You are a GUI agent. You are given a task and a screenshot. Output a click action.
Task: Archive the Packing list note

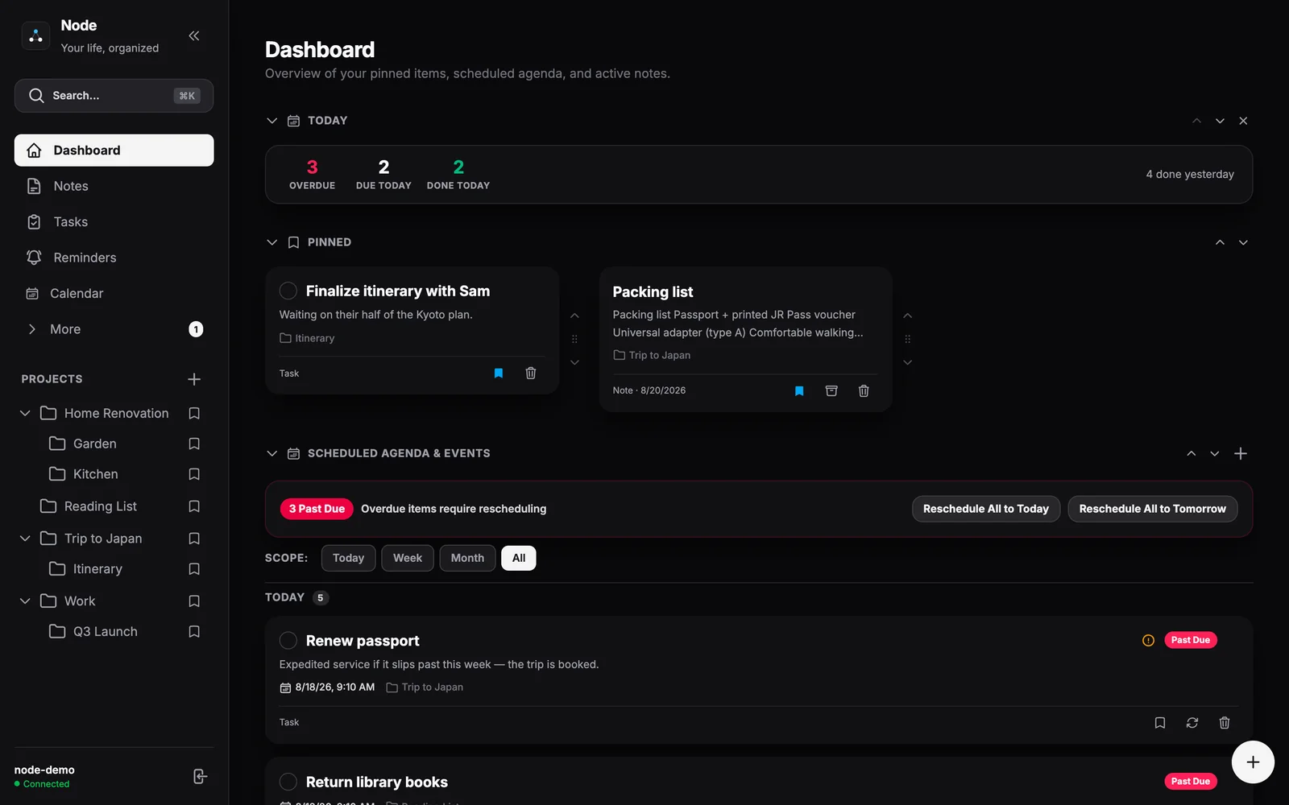[x=831, y=390]
